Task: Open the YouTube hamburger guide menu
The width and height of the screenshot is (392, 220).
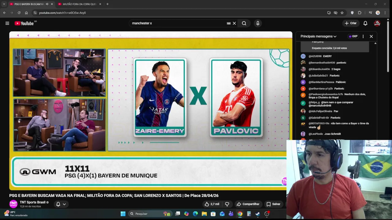Action: (x=7, y=23)
